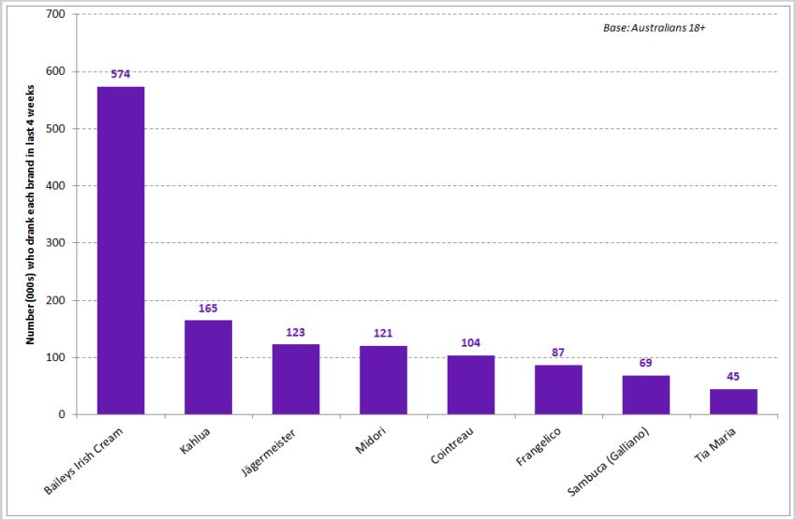796x520 pixels.
Task: Click the Baileys Irish Cream bar
Action: [121, 251]
